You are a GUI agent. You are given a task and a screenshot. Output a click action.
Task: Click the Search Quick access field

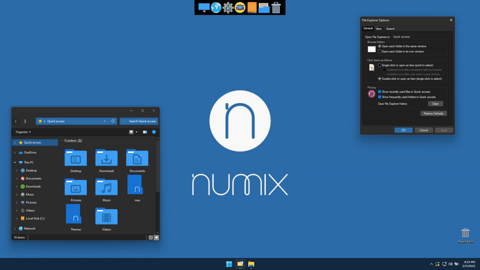pyautogui.click(x=139, y=121)
